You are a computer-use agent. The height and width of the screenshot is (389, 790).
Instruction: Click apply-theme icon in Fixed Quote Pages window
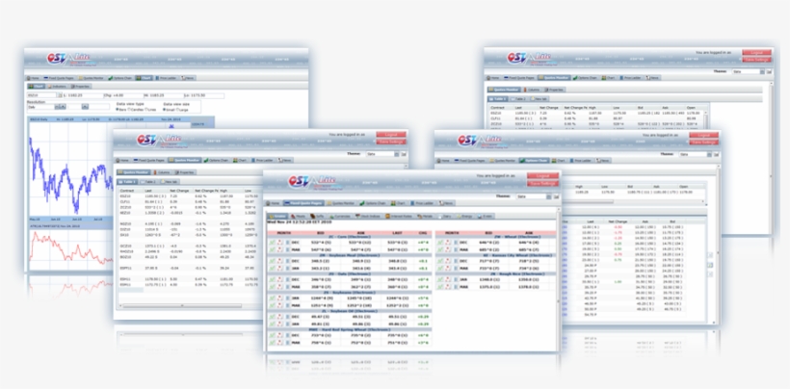(x=556, y=196)
